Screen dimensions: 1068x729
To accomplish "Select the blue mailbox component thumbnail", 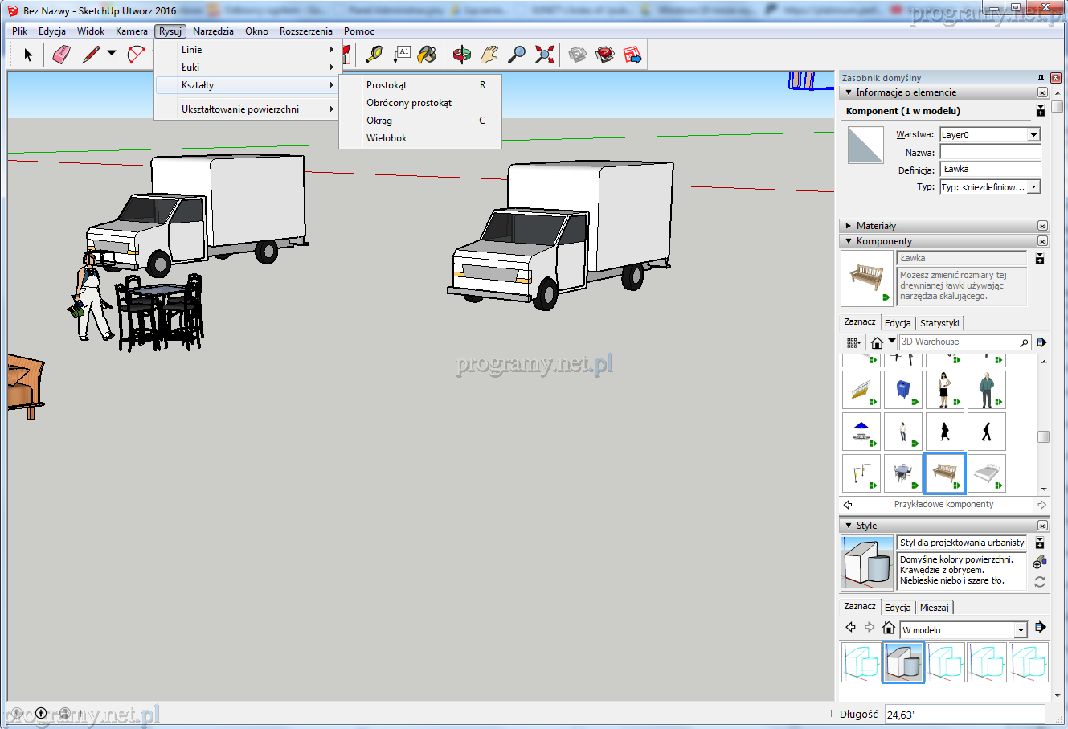I will click(x=903, y=390).
